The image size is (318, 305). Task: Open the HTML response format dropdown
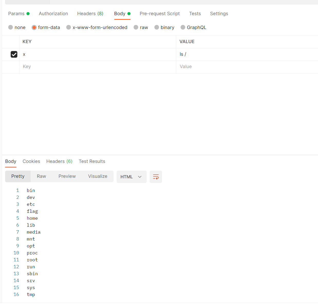coord(132,177)
